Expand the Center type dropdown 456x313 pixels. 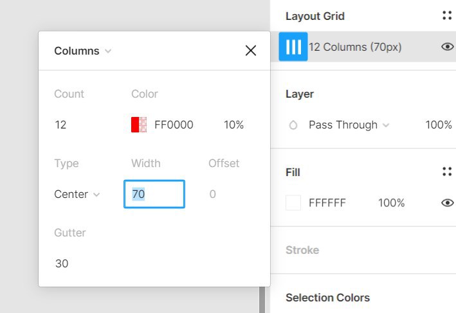[x=77, y=194]
